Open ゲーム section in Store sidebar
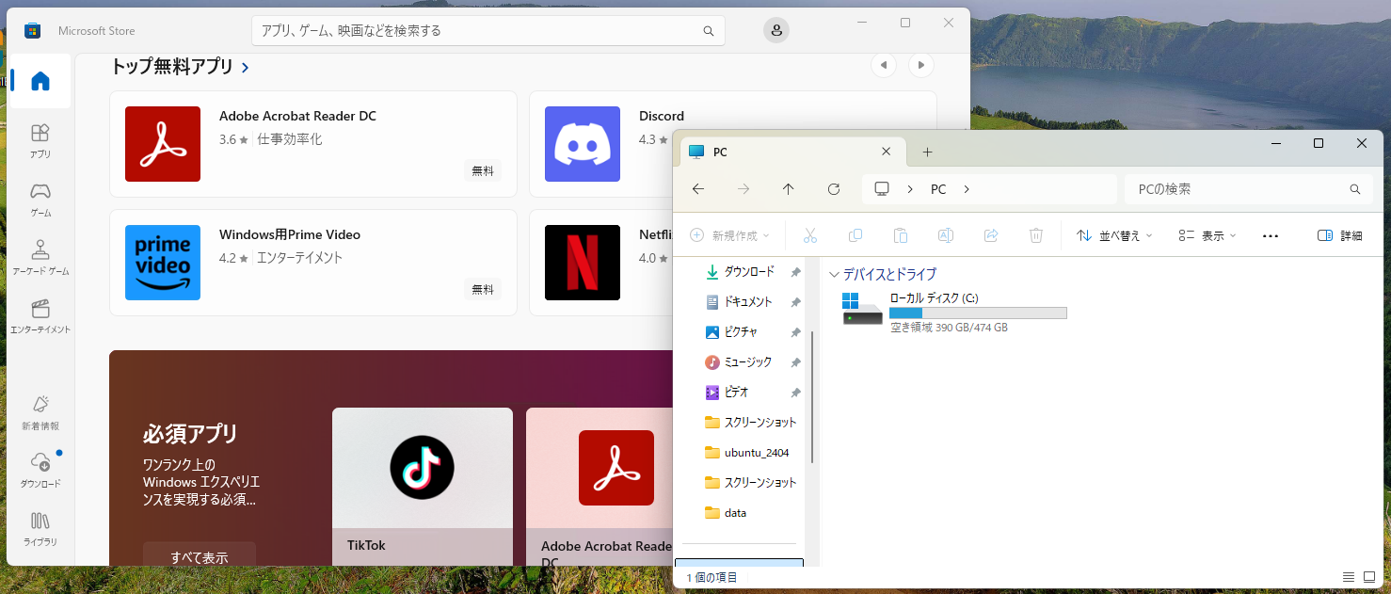The image size is (1391, 594). [x=40, y=198]
